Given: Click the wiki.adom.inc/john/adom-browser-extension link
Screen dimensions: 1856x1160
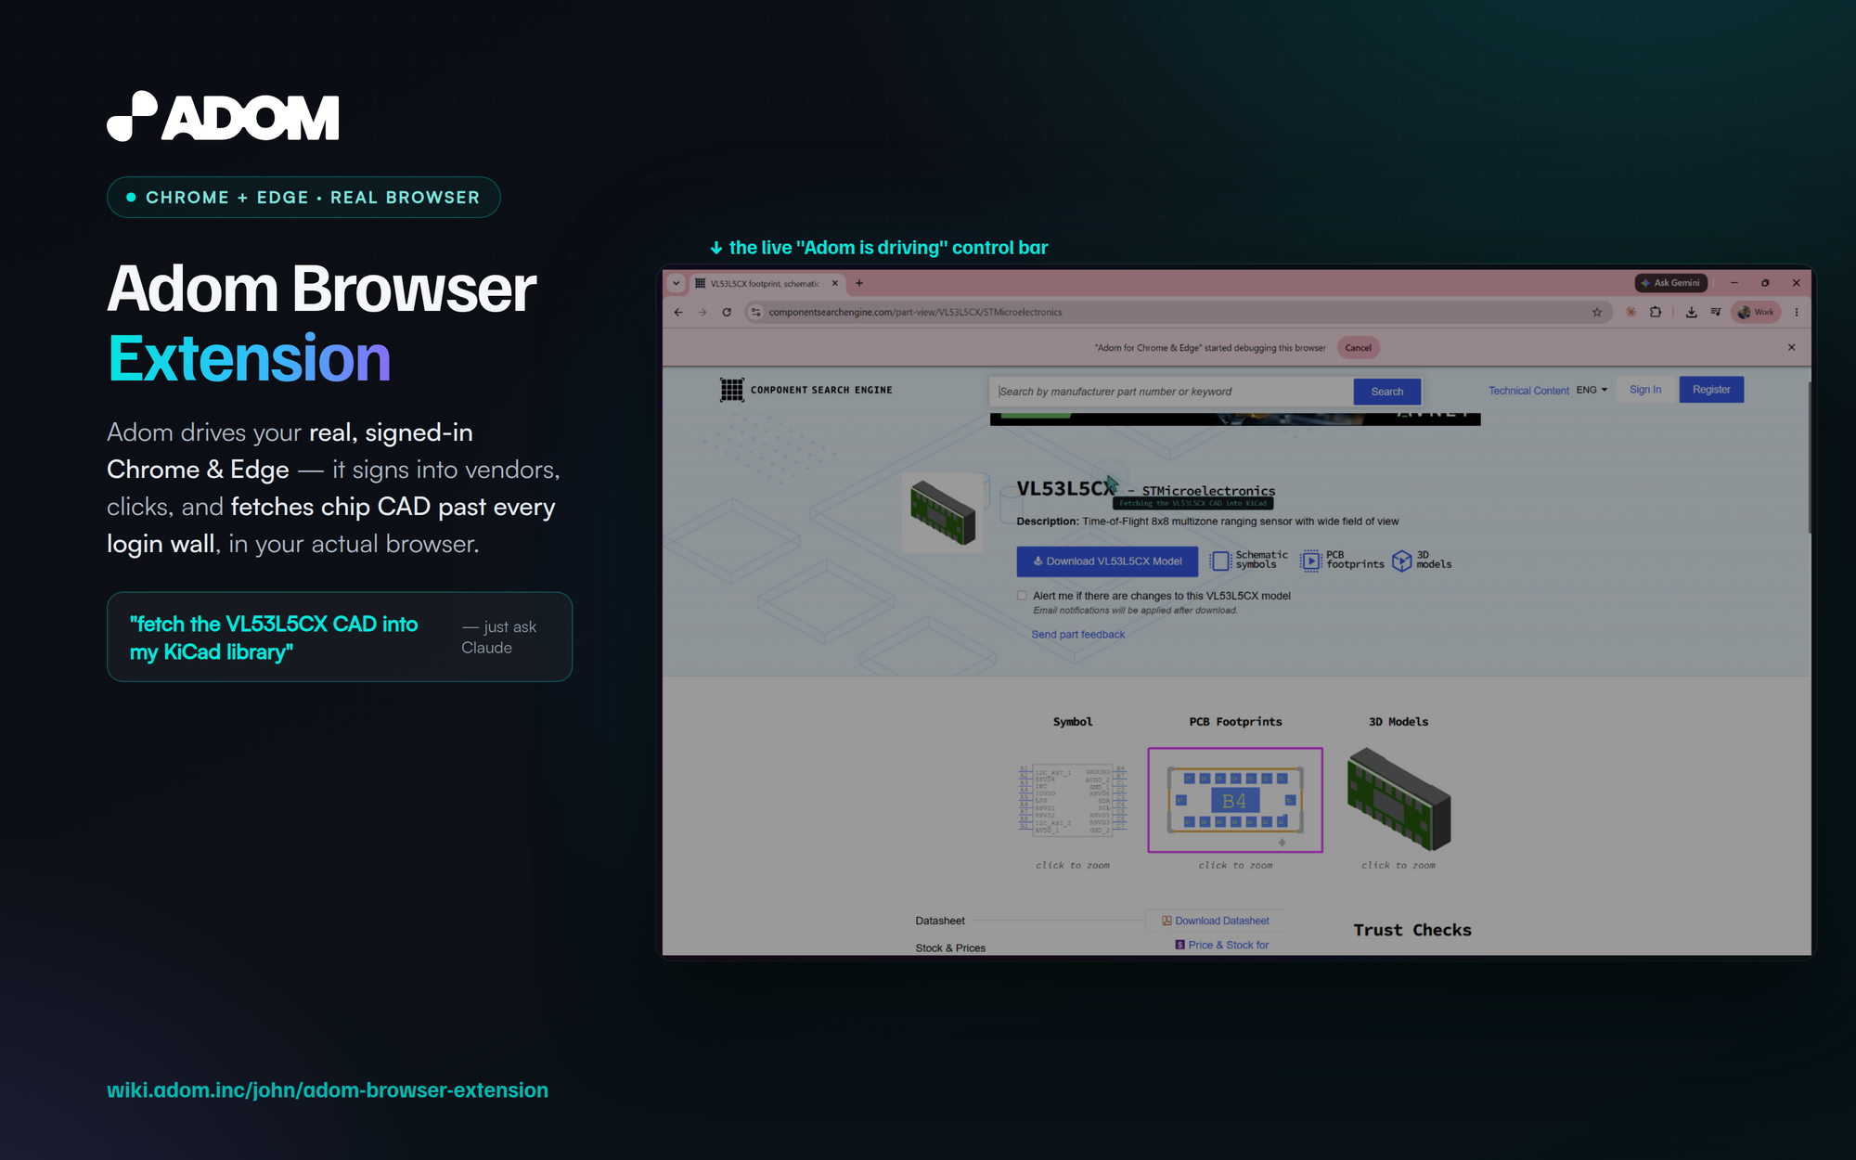Looking at the screenshot, I should (x=328, y=1090).
